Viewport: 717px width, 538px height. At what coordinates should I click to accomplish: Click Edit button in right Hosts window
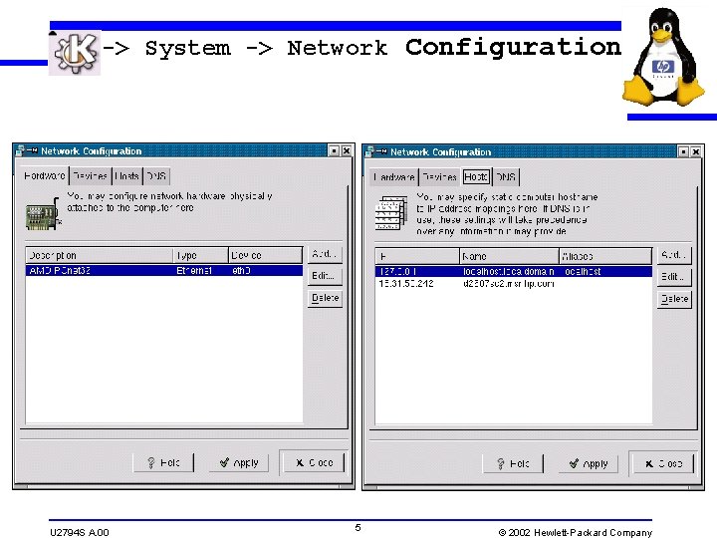click(x=674, y=277)
